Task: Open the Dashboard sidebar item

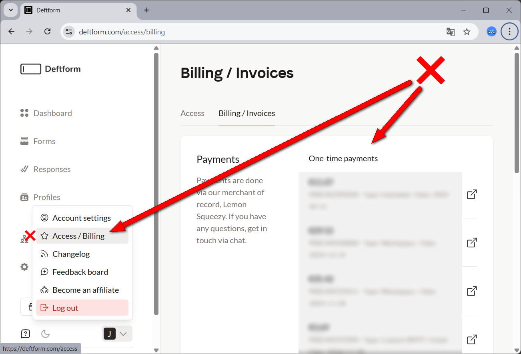Action: click(46, 113)
